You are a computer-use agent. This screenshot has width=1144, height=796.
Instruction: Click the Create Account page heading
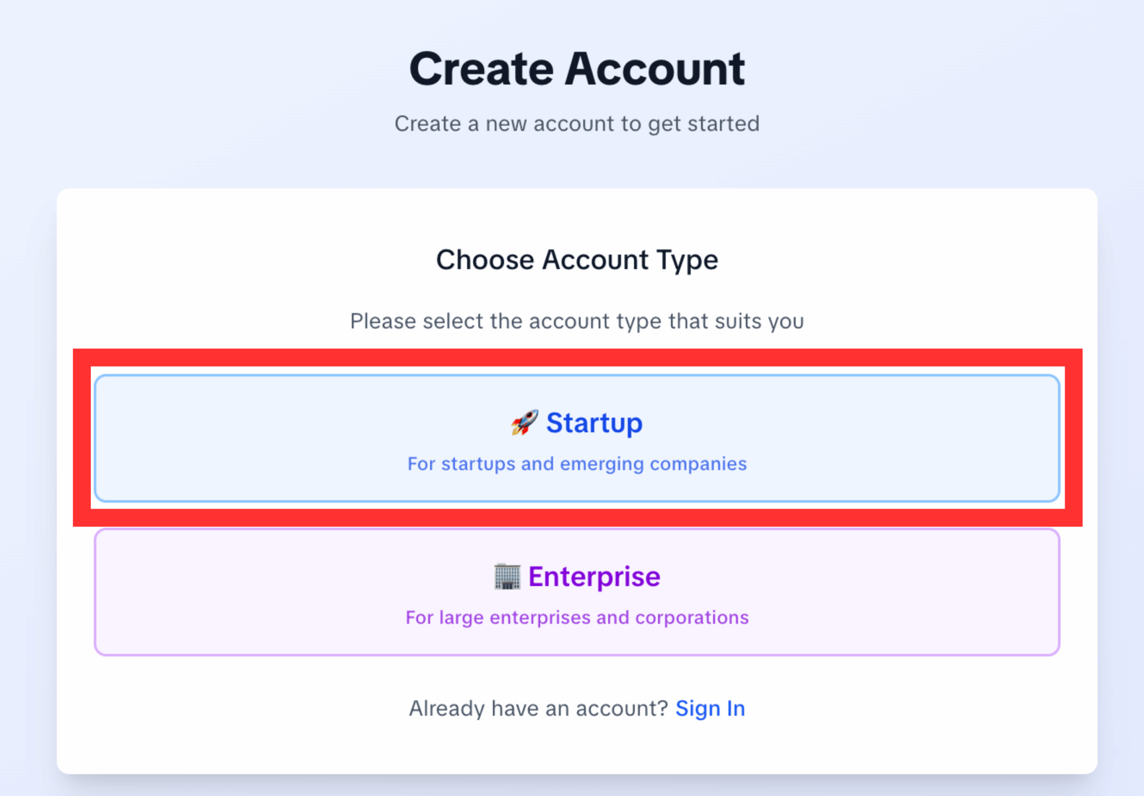[577, 69]
